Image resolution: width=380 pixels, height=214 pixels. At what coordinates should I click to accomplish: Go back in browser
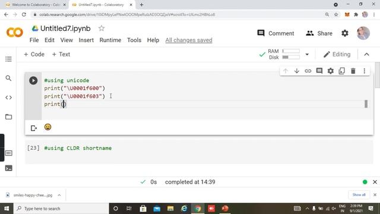click(x=6, y=14)
